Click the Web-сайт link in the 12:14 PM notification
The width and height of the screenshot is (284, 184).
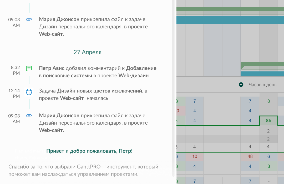click(x=72, y=98)
